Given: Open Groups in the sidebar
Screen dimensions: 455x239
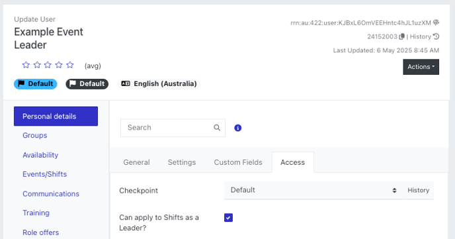Looking at the screenshot, I should (x=35, y=136).
